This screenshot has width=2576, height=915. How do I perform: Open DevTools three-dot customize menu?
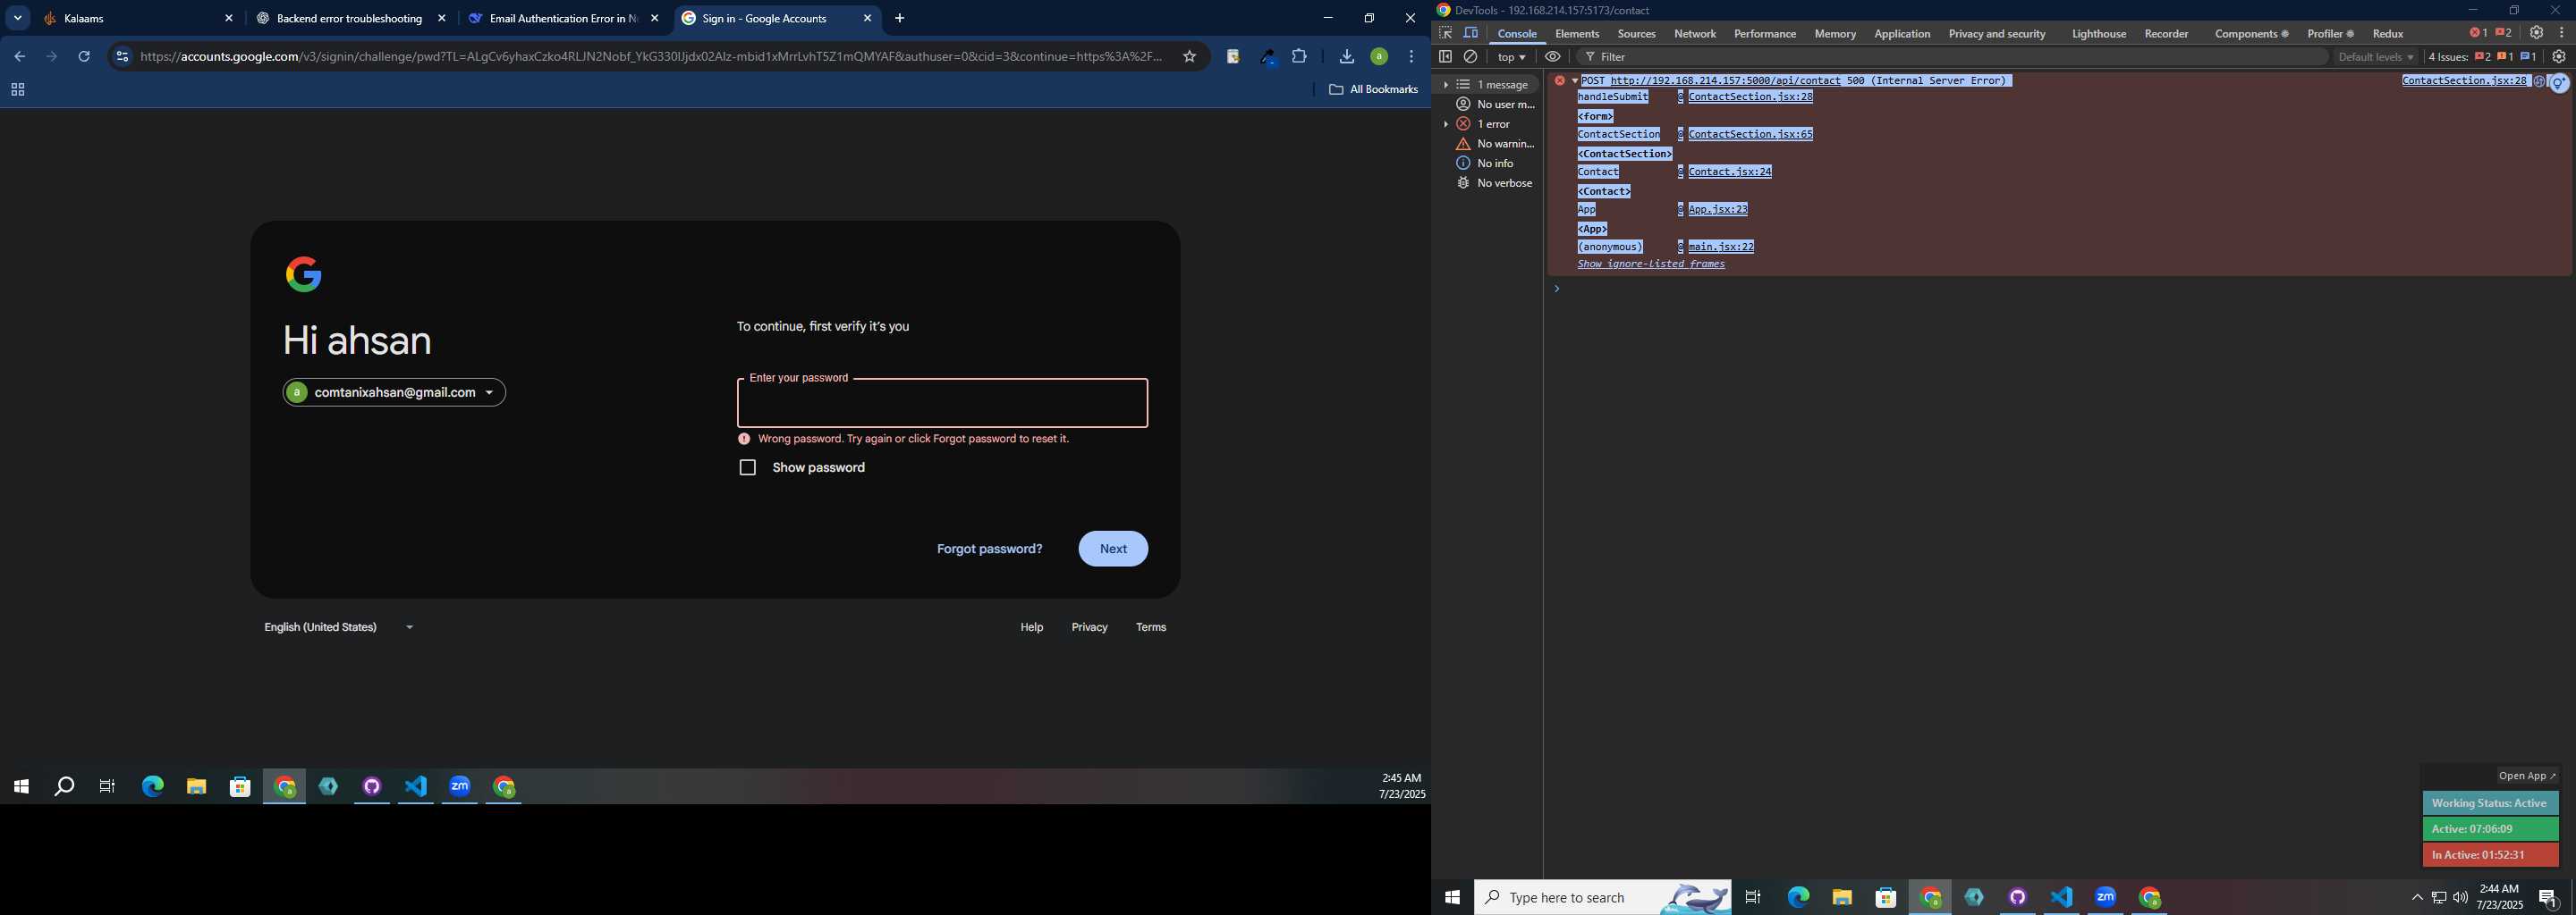coord(2561,33)
